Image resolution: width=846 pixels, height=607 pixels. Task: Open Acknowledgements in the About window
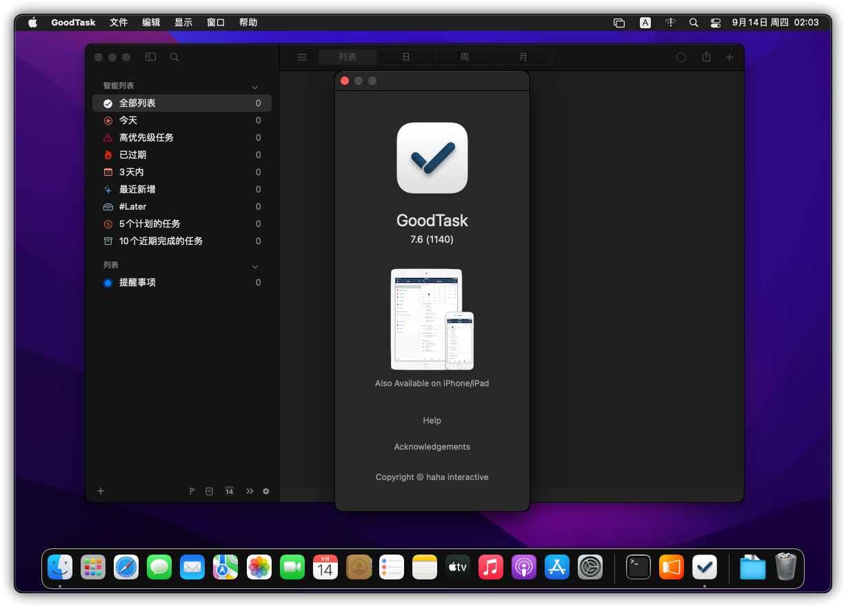432,447
